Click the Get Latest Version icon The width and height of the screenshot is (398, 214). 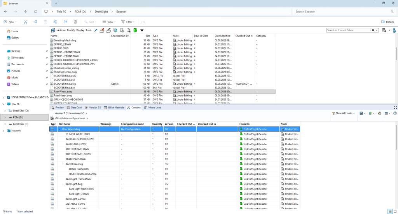115,30
